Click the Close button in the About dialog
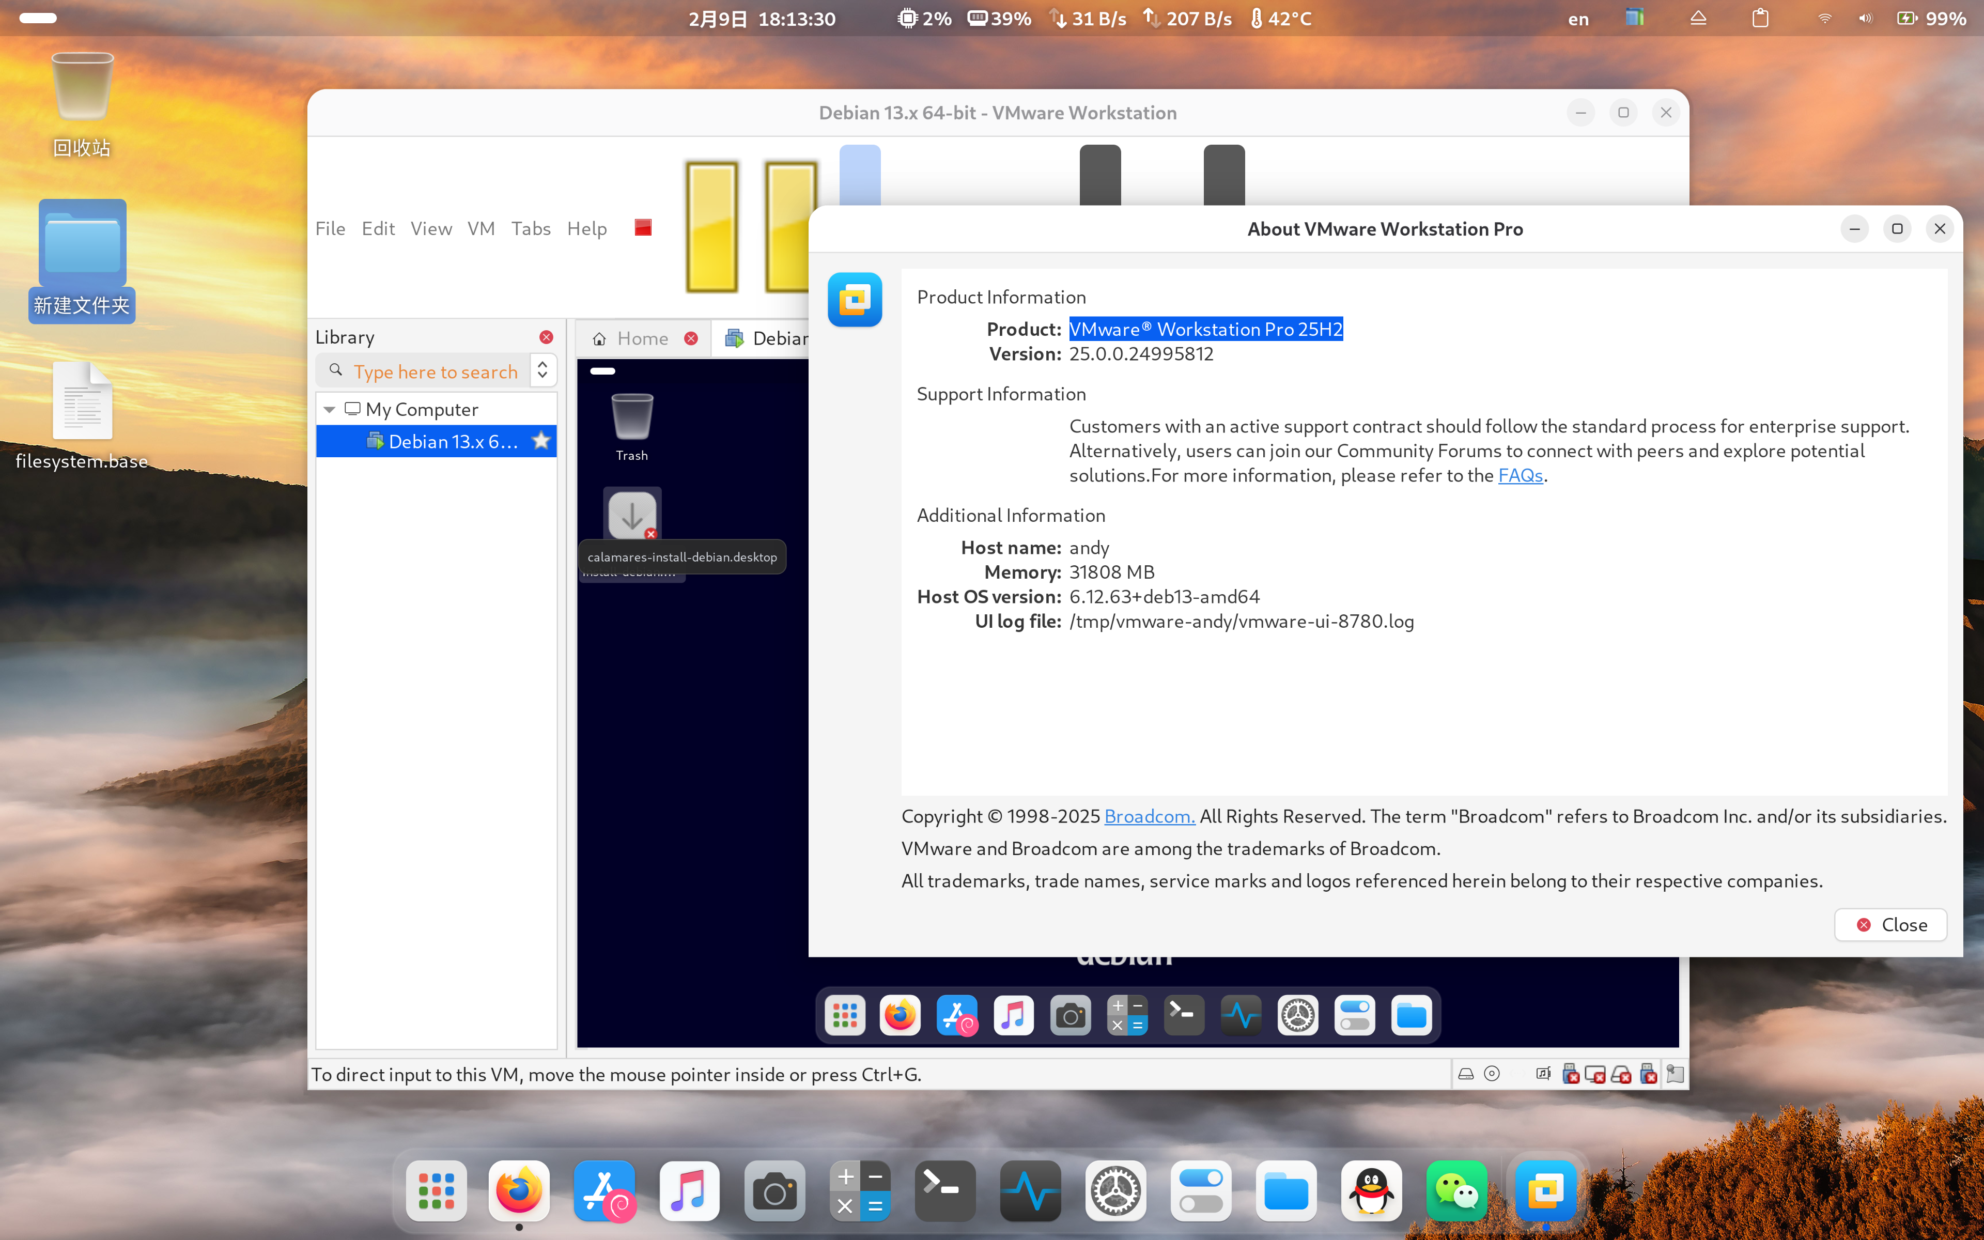1984x1240 pixels. [1890, 924]
